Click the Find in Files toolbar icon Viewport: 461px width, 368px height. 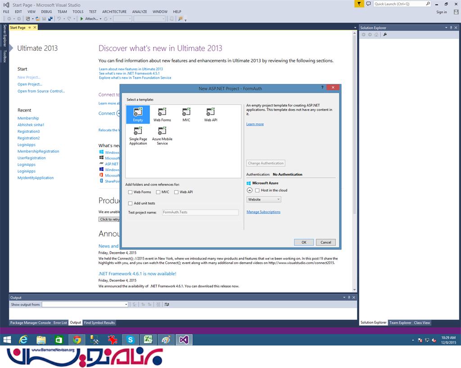(x=180, y=19)
